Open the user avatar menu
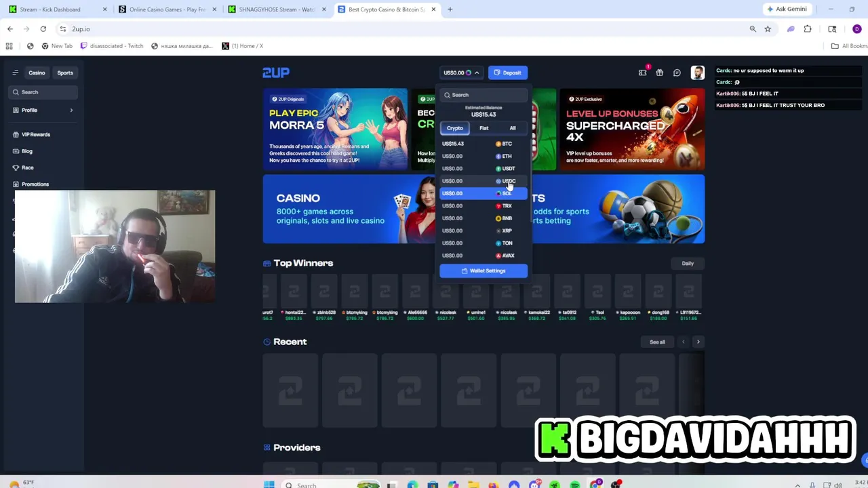This screenshot has height=488, width=868. coord(698,73)
